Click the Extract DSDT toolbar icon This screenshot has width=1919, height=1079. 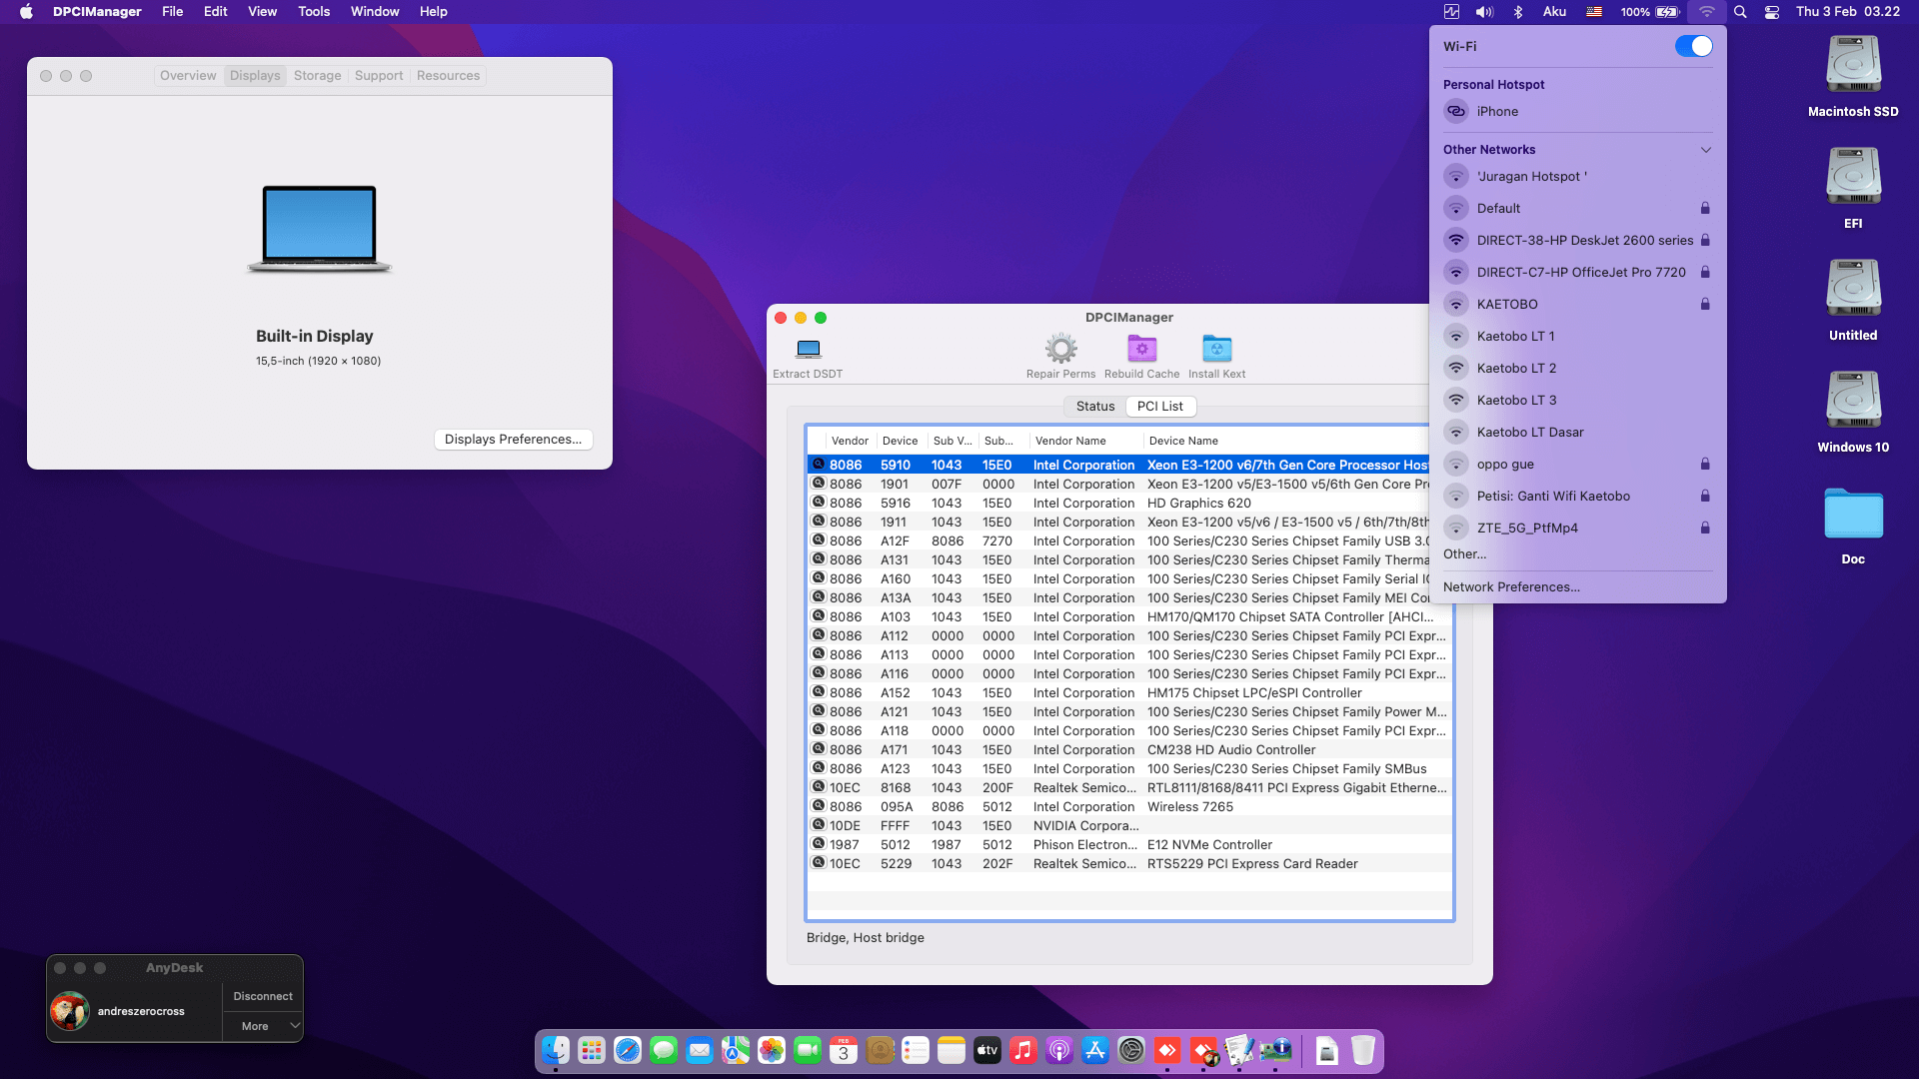pyautogui.click(x=808, y=349)
